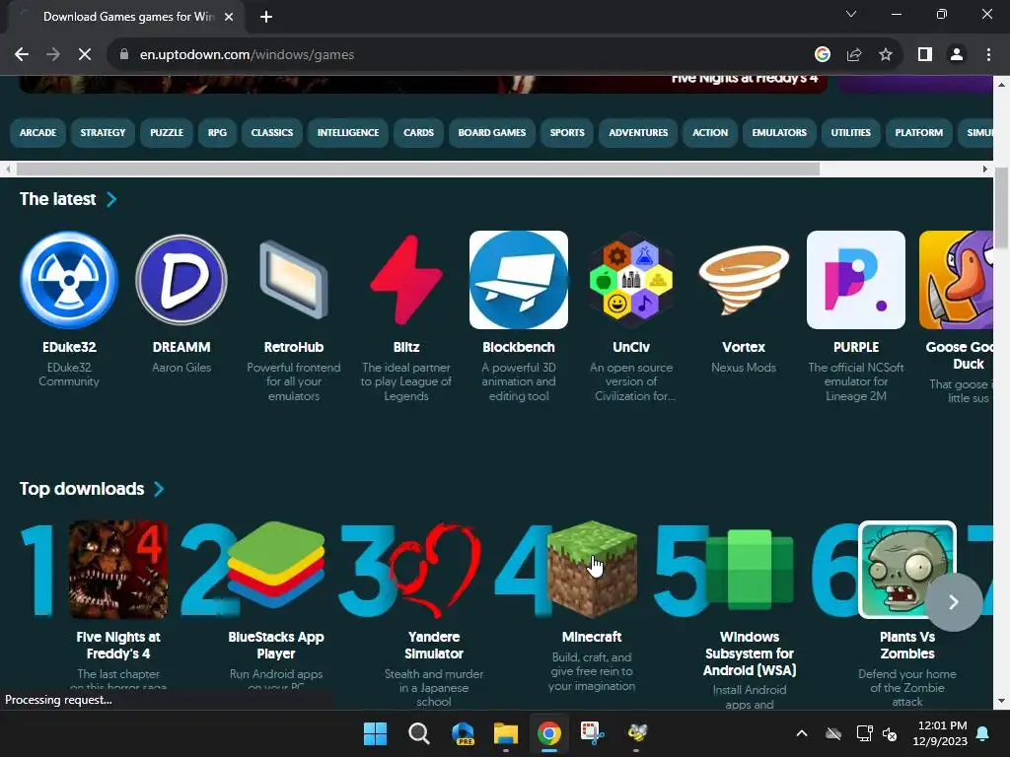Open the Plants Vs Zombies icon
Screen dimensions: 1010x757
click(907, 570)
